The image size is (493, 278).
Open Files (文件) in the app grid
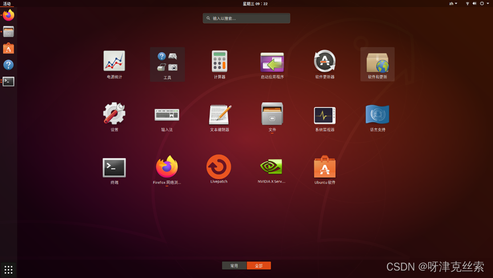click(x=272, y=117)
